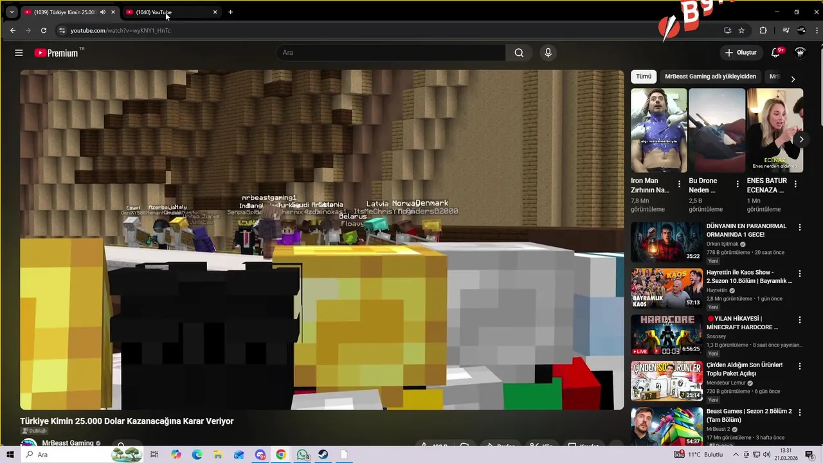Open the YouTube account avatar menu
This screenshot has height=463, width=823.
point(800,53)
